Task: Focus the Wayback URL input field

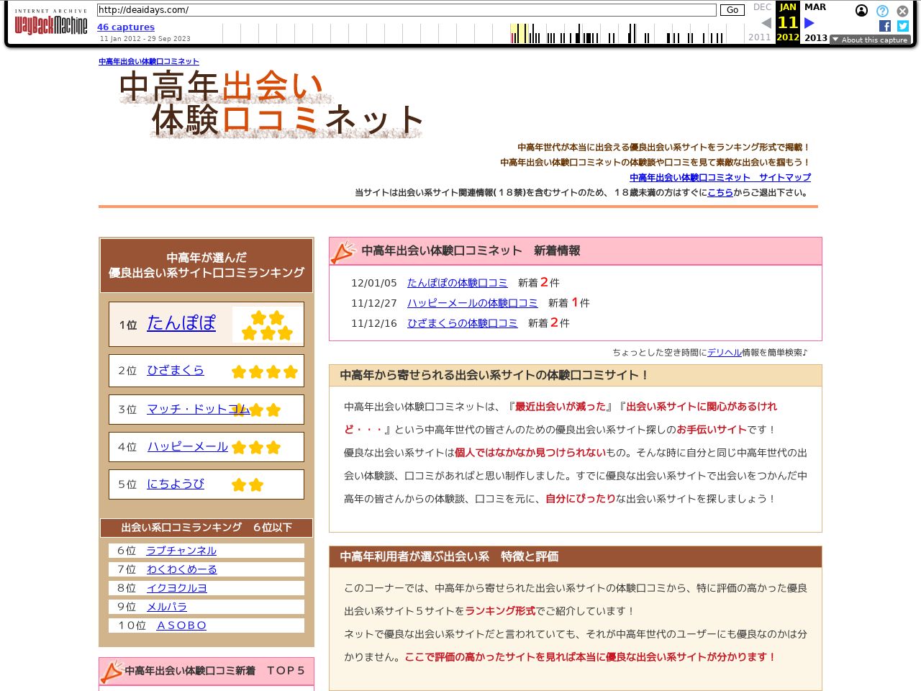Action: click(x=407, y=10)
